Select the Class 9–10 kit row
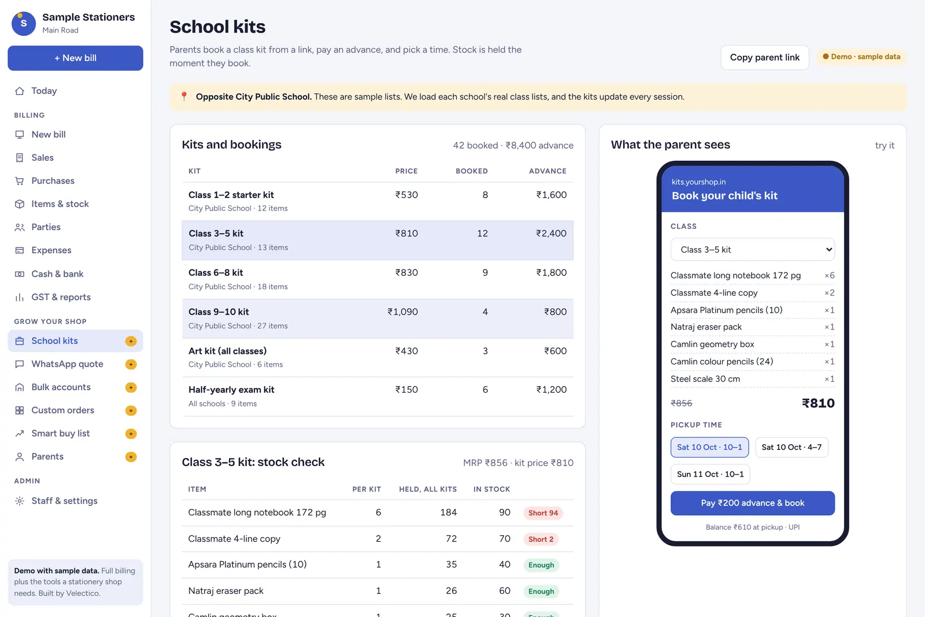Image resolution: width=925 pixels, height=617 pixels. [378, 319]
